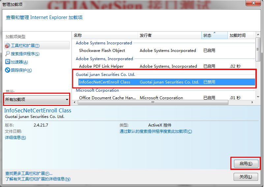
Task: Click the vertical scrollbar thumb
Action: click(258, 50)
